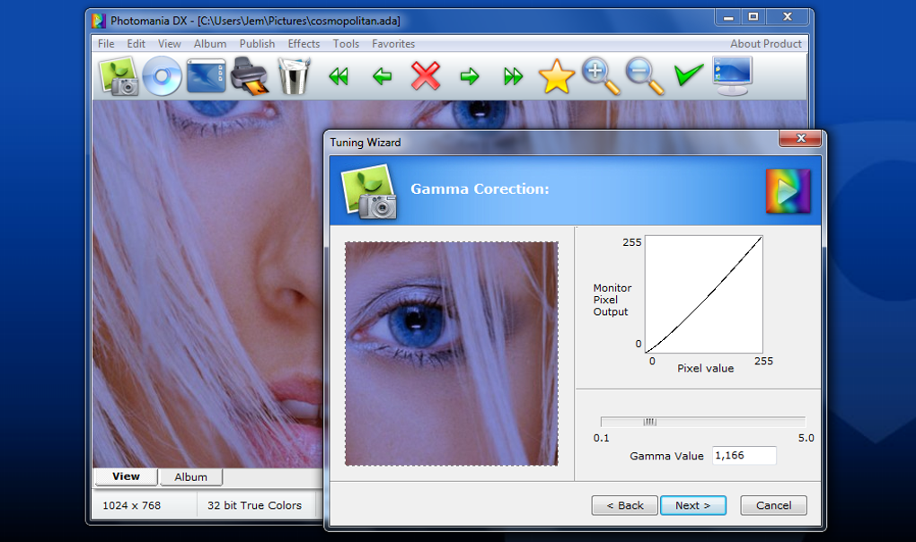
Task: Switch to the View tab
Action: 126,476
